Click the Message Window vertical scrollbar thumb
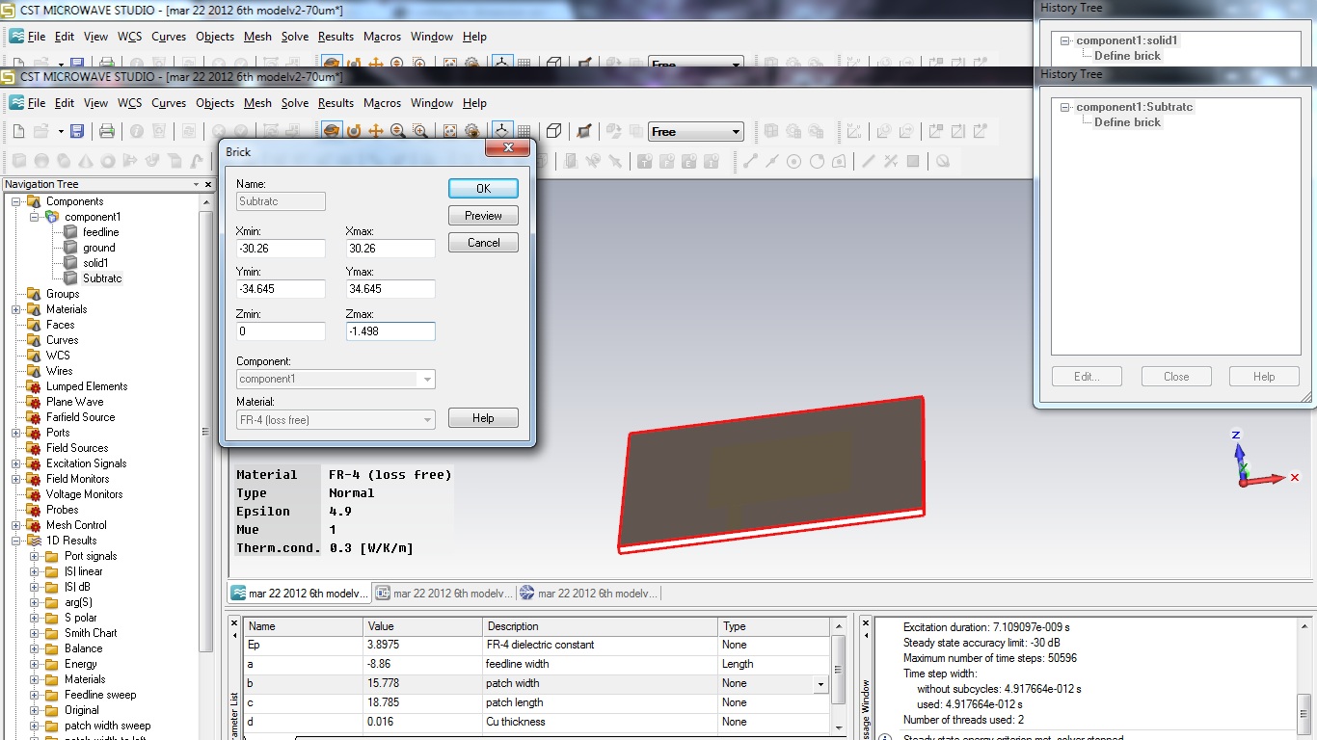 tap(1305, 715)
